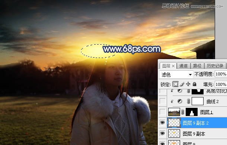The height and width of the screenshot is (145, 227).
Task: Click the 填充 label
Action: tap(208, 84)
